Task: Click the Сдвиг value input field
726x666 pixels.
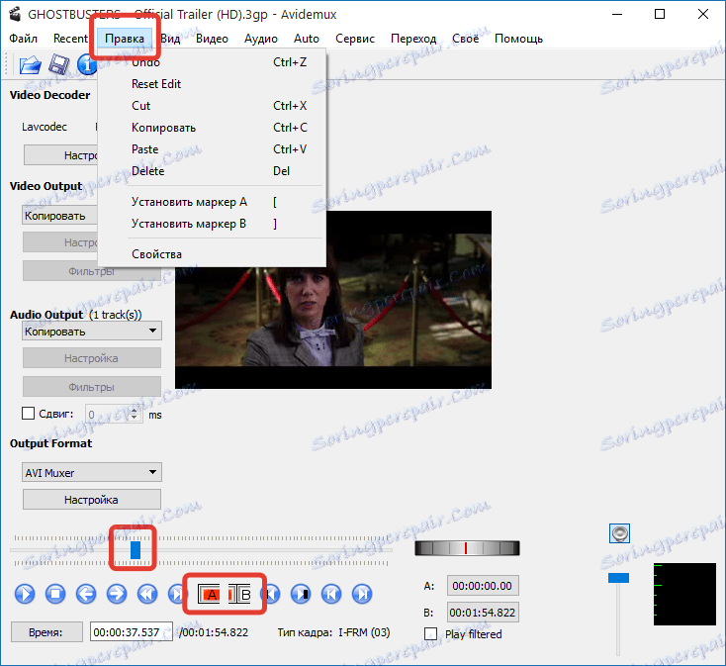Action: [x=107, y=414]
